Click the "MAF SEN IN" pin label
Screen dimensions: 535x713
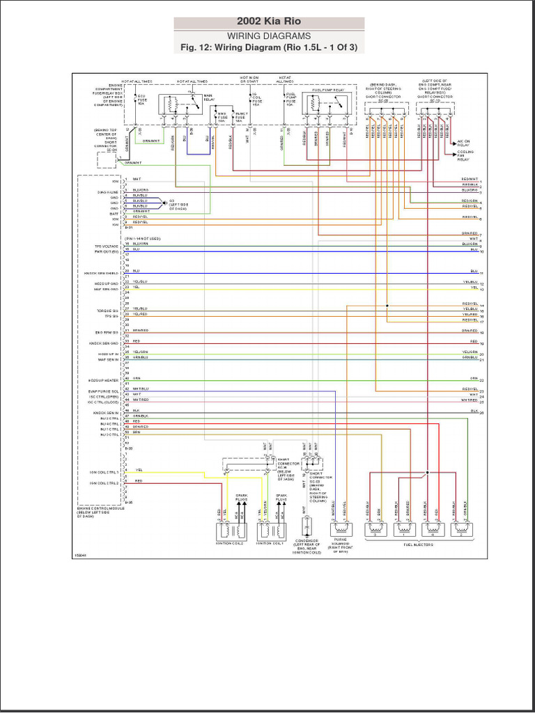[x=108, y=359]
